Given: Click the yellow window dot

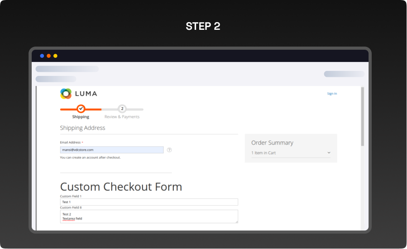Looking at the screenshot, I should (x=55, y=56).
